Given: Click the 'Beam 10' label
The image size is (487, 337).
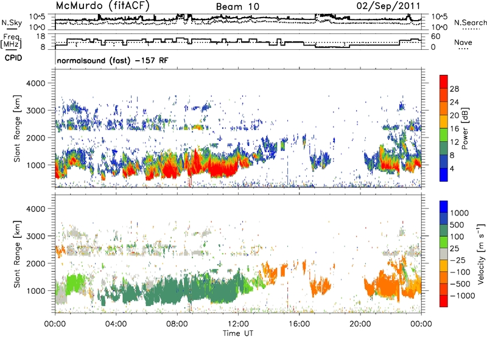Looking at the screenshot, I should (237, 7).
